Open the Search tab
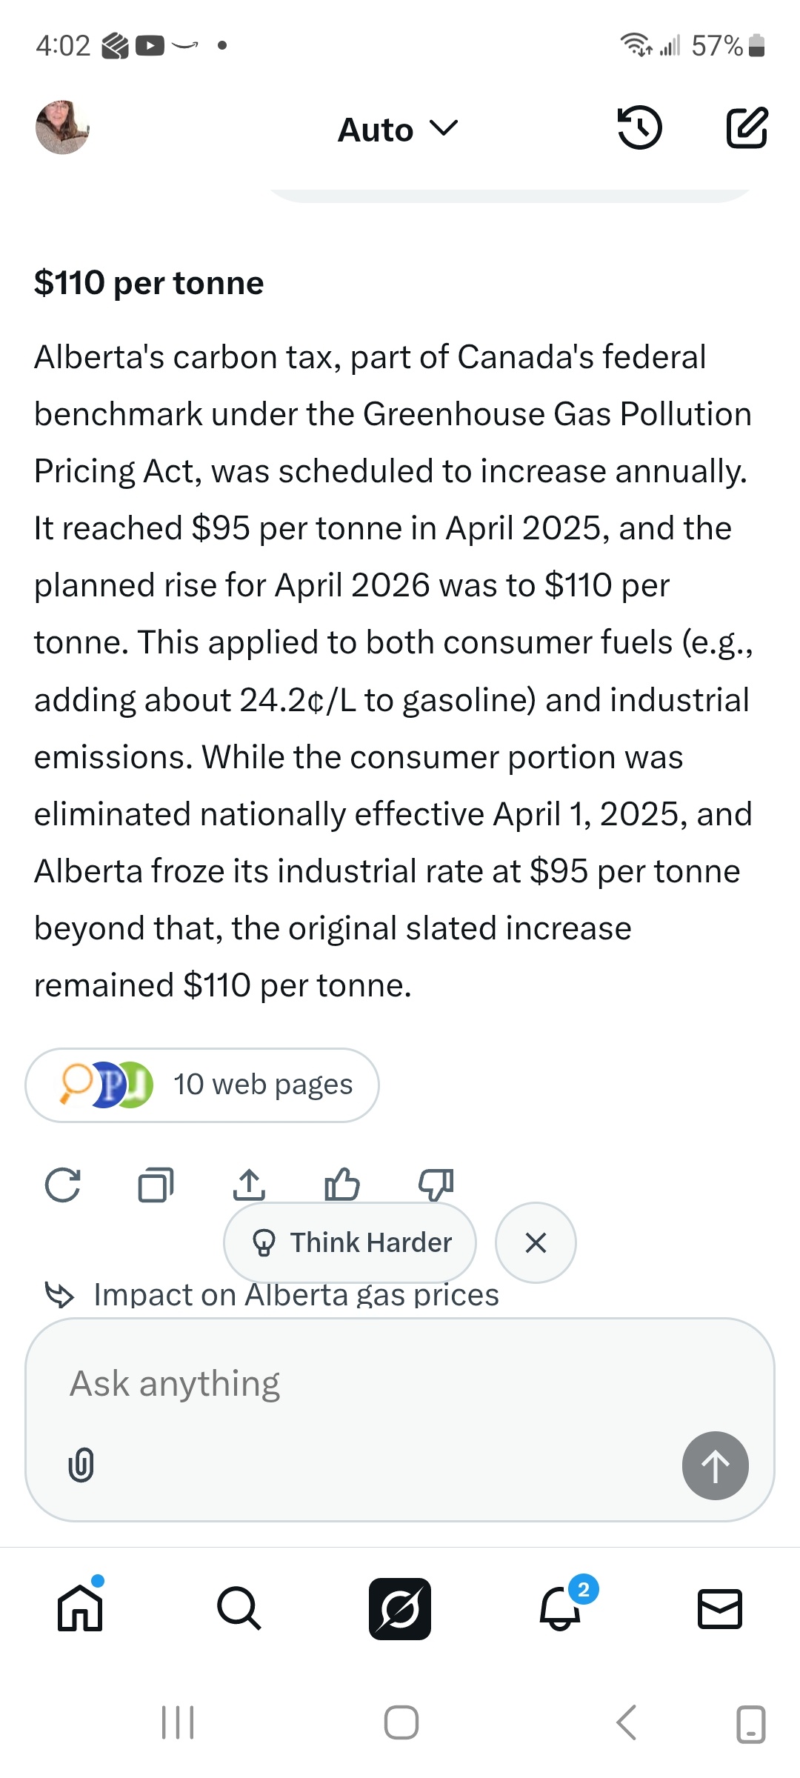The width and height of the screenshot is (800, 1778). (x=239, y=1609)
